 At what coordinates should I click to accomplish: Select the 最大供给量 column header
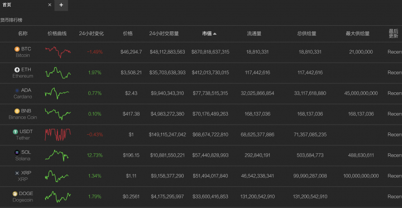tap(358, 34)
